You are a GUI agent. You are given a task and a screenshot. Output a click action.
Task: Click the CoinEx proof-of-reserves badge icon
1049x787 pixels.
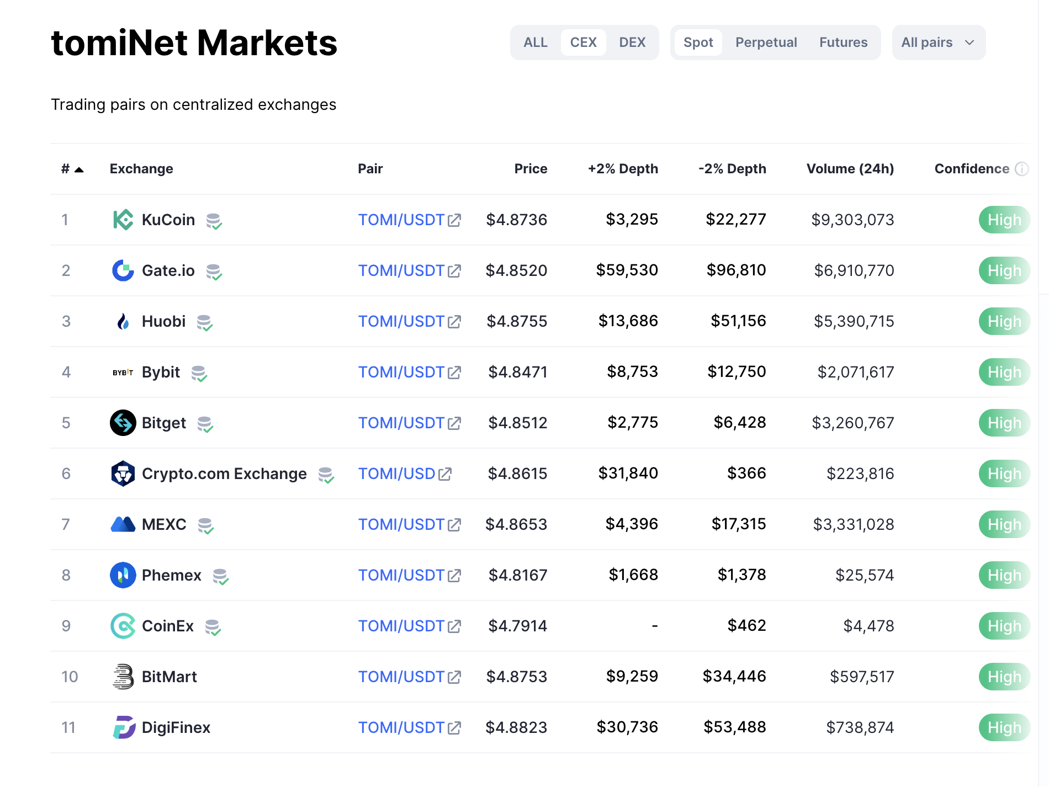tap(213, 627)
